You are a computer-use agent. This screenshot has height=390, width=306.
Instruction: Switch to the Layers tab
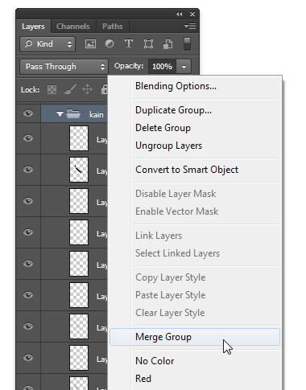point(33,27)
